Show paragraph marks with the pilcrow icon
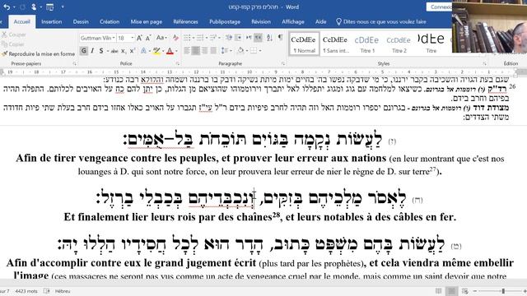The height and width of the screenshot is (296, 527). 280,38
